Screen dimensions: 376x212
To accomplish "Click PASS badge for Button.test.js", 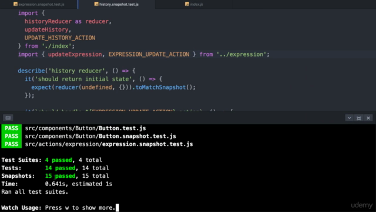I will pyautogui.click(x=12, y=128).
